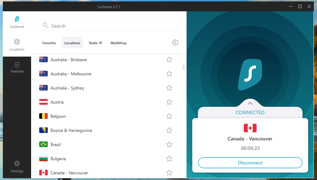Screen dimensions: 317x180
Task: Select the Australia - Sydney text
Action: click(67, 88)
